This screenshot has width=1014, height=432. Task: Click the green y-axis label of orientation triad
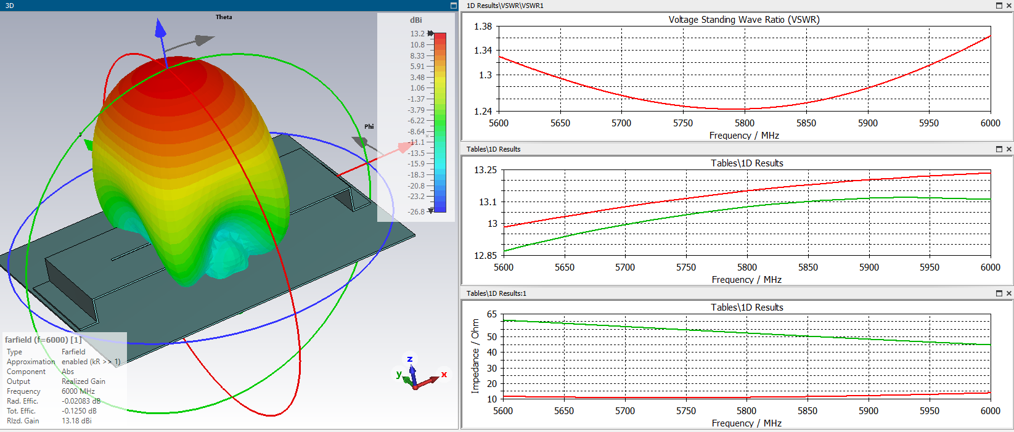tap(399, 373)
